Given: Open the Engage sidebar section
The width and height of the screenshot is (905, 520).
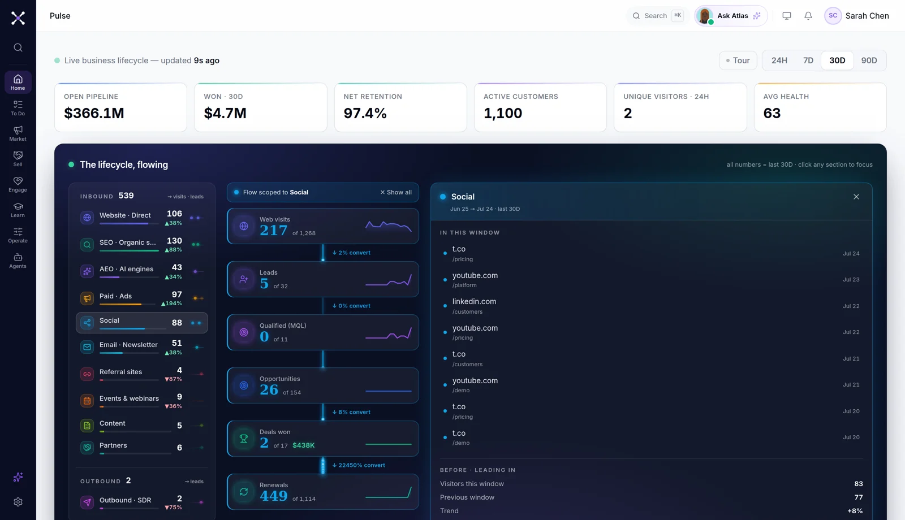Looking at the screenshot, I should pos(18,184).
